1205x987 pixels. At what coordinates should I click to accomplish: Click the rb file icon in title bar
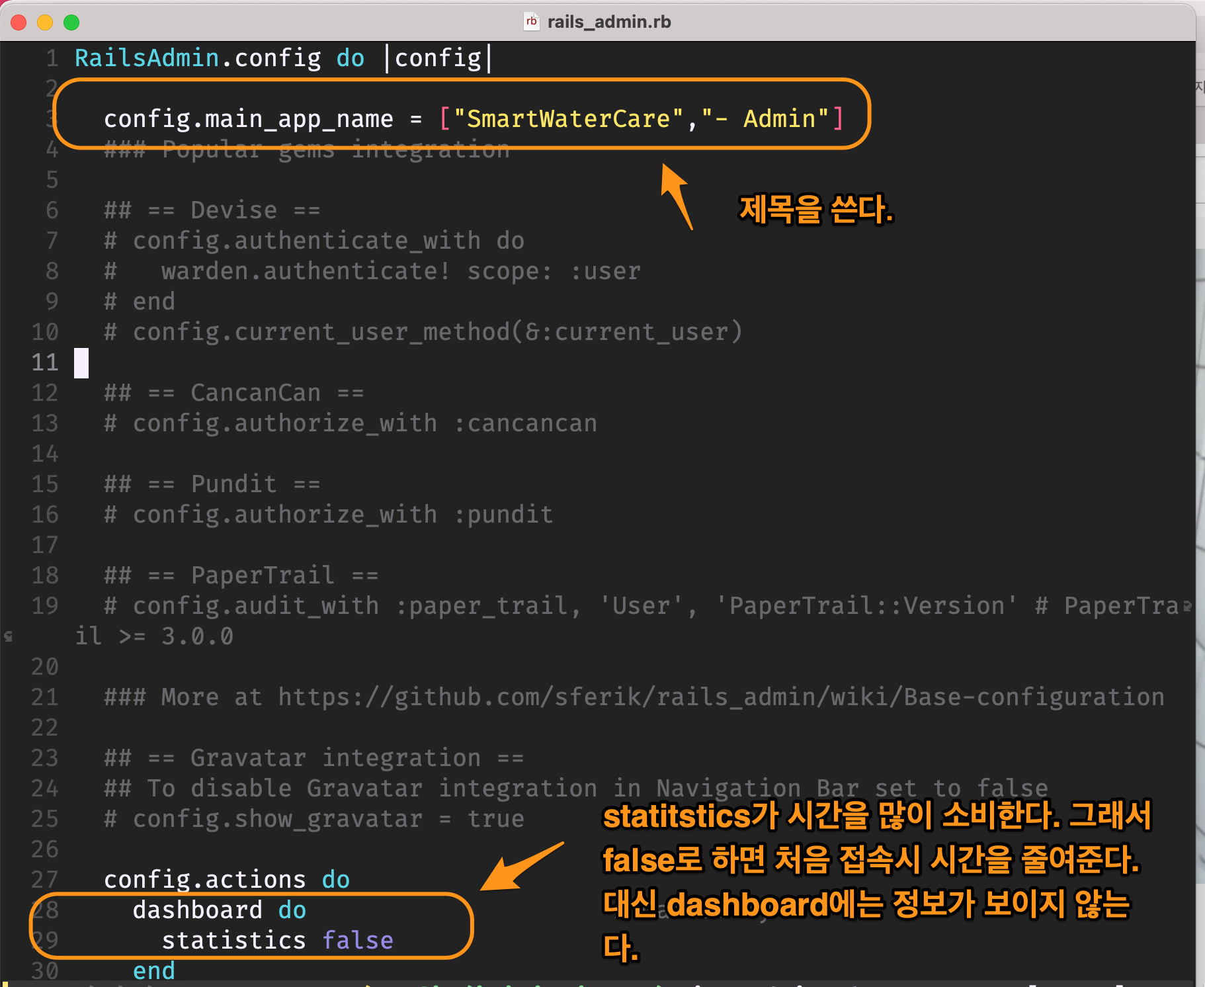531,22
